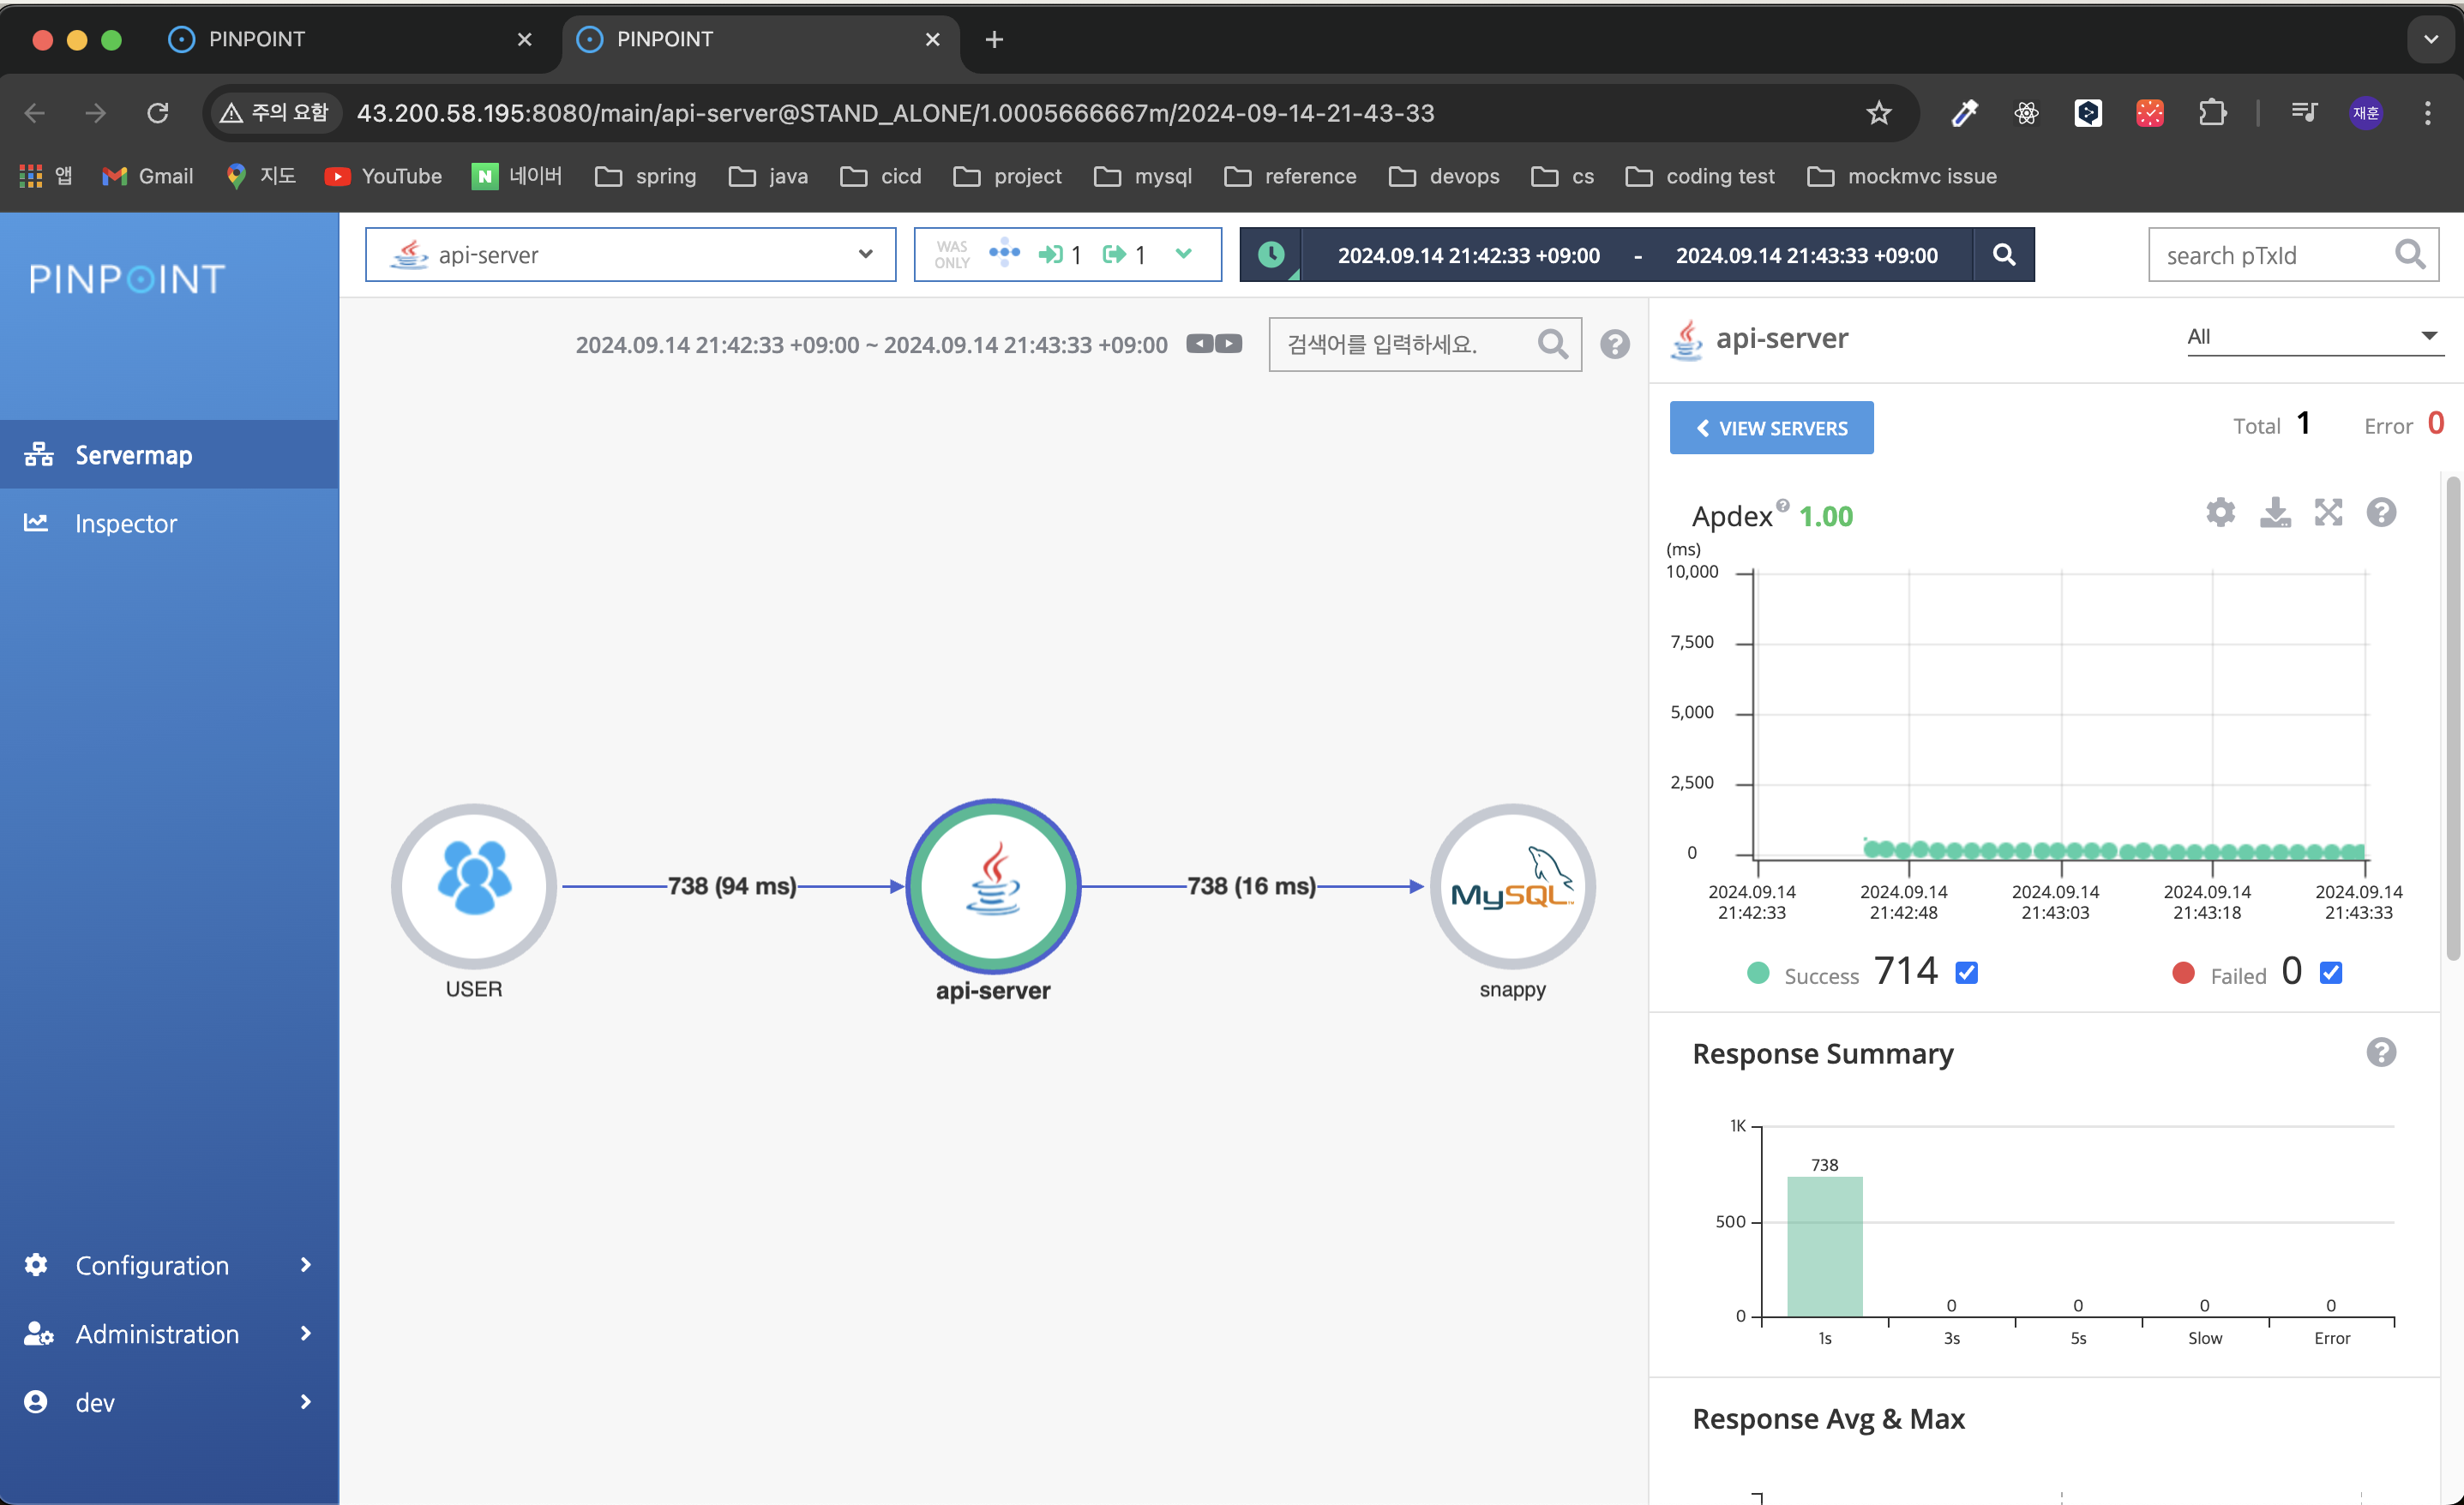2464x1505 pixels.
Task: Open Response Summary help icon
Action: point(2381,1053)
